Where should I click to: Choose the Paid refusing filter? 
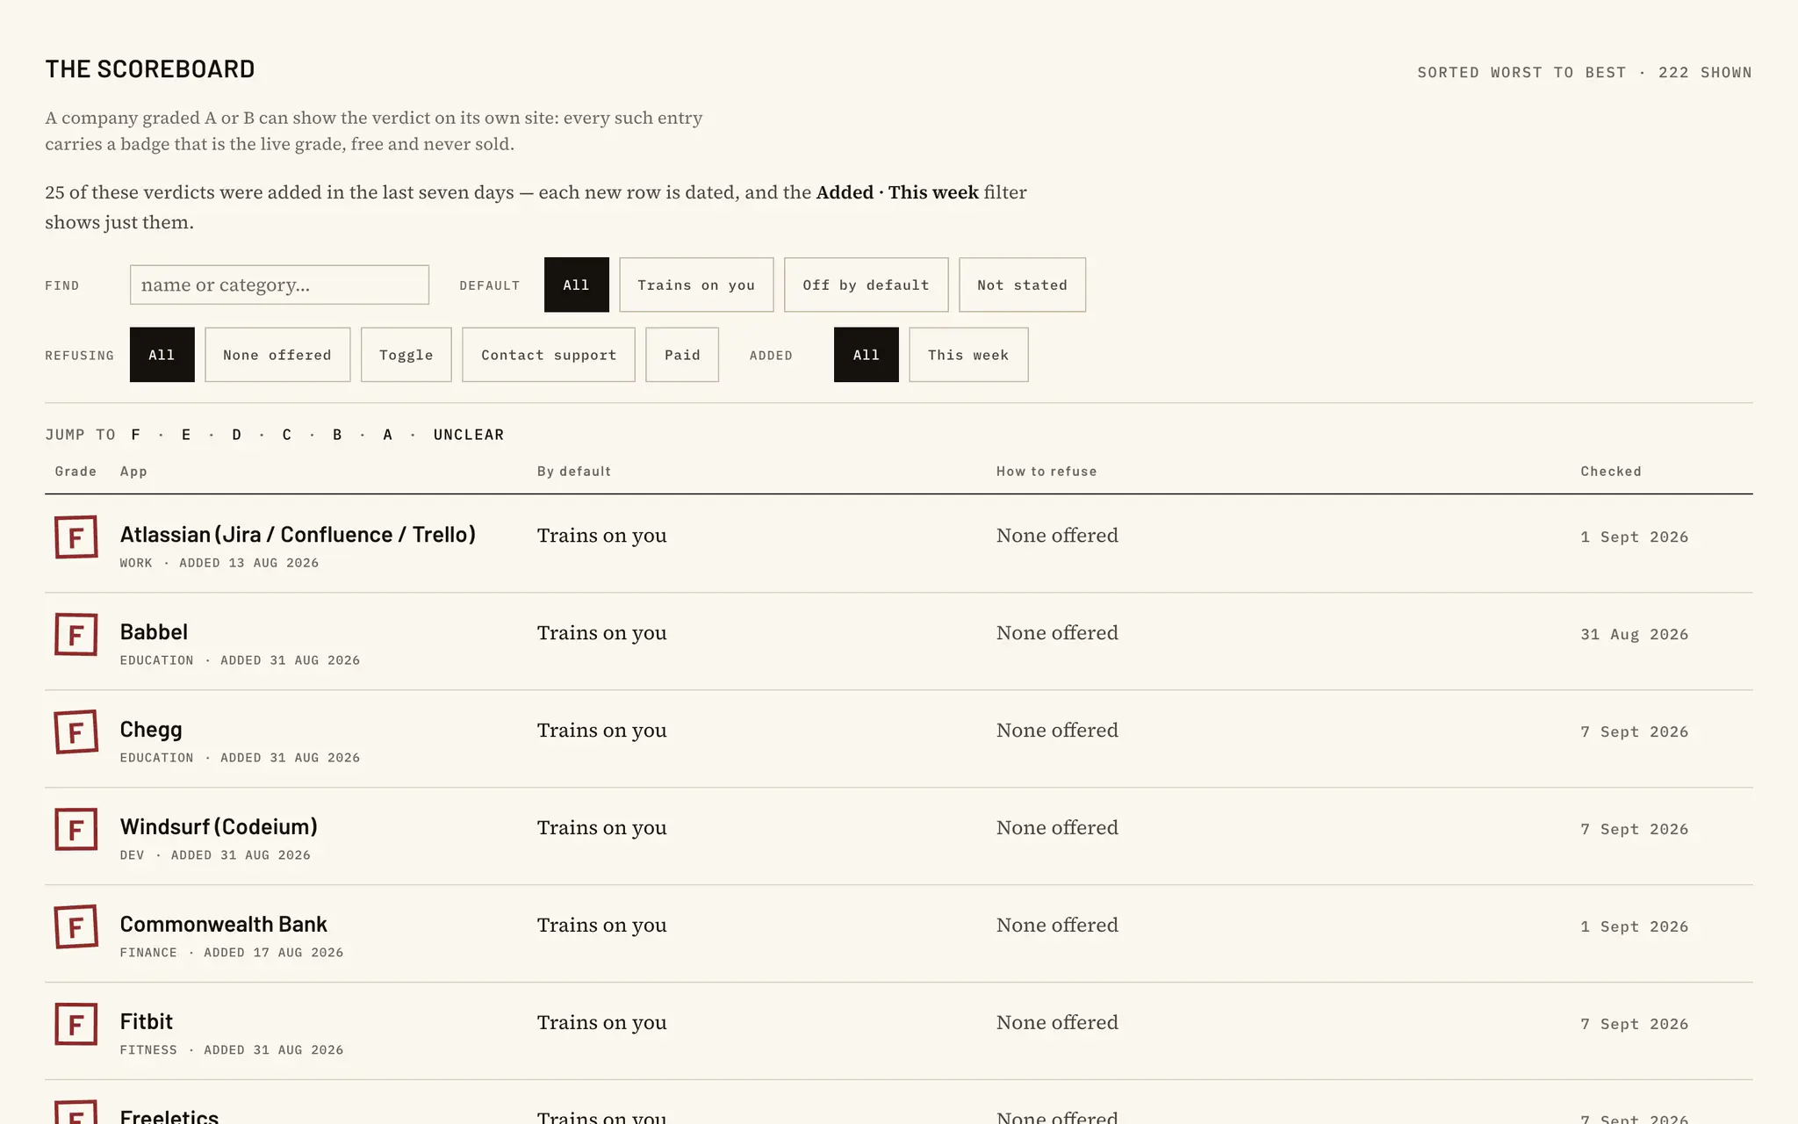(682, 355)
